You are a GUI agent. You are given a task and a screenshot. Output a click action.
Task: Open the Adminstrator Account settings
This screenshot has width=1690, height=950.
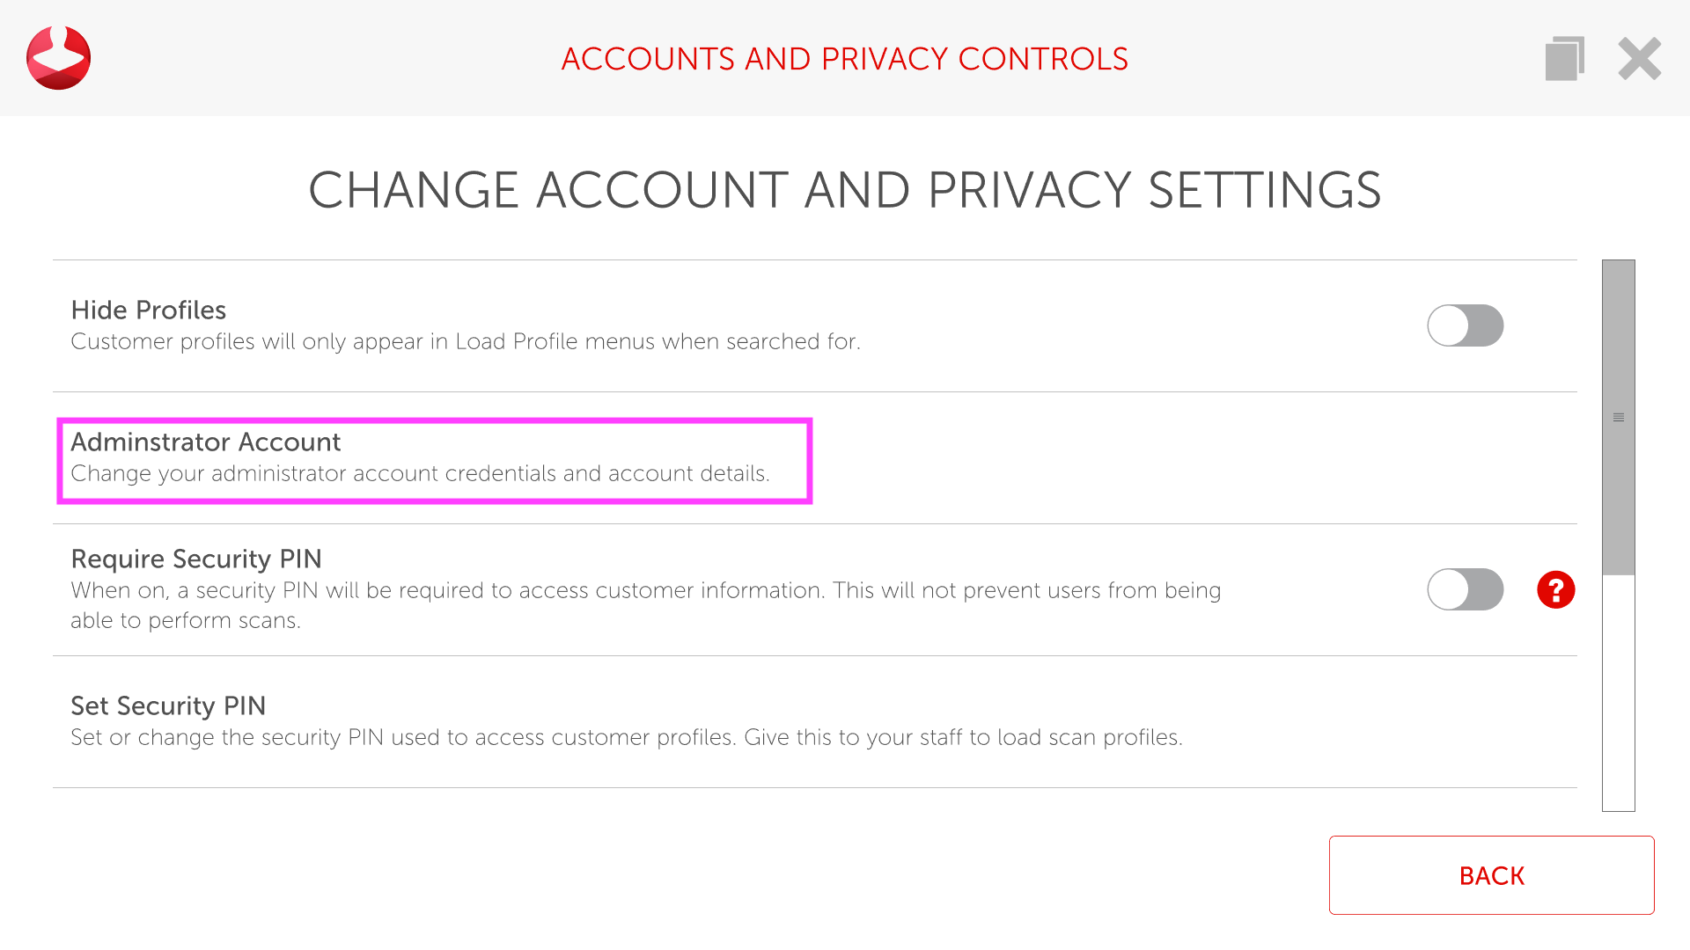pyautogui.click(x=205, y=442)
